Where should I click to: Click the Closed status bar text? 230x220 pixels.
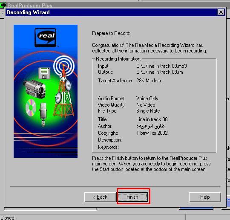[x=7, y=217]
